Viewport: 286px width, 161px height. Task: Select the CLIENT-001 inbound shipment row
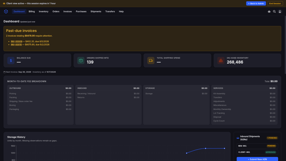[257, 152]
